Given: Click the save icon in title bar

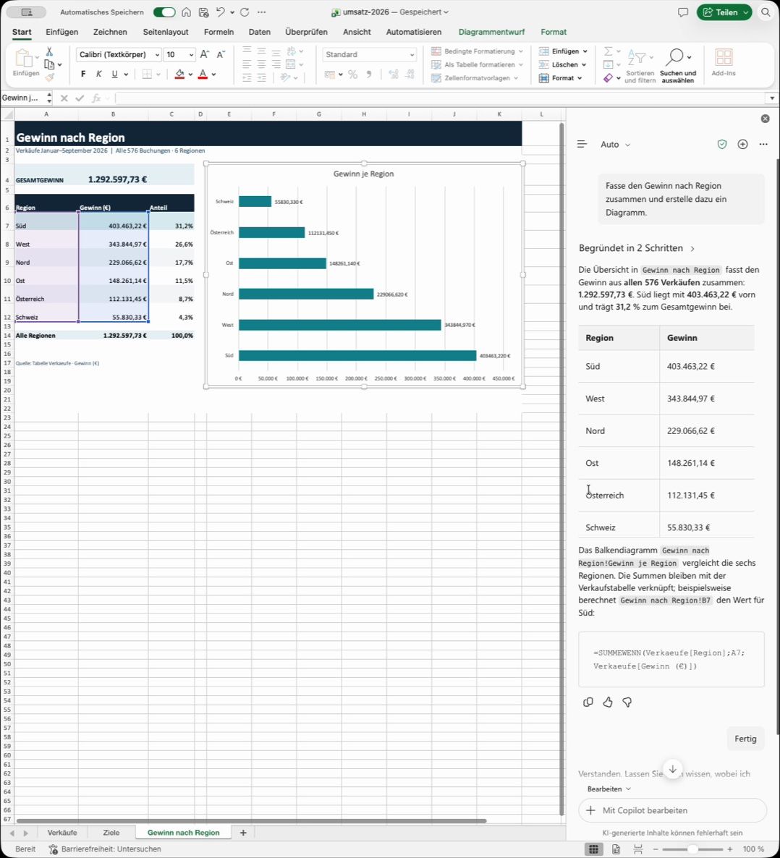Looking at the screenshot, I should tap(203, 12).
